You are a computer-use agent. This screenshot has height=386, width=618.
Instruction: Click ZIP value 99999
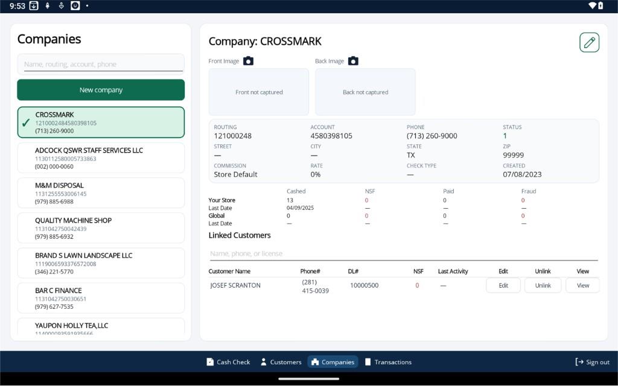[513, 155]
